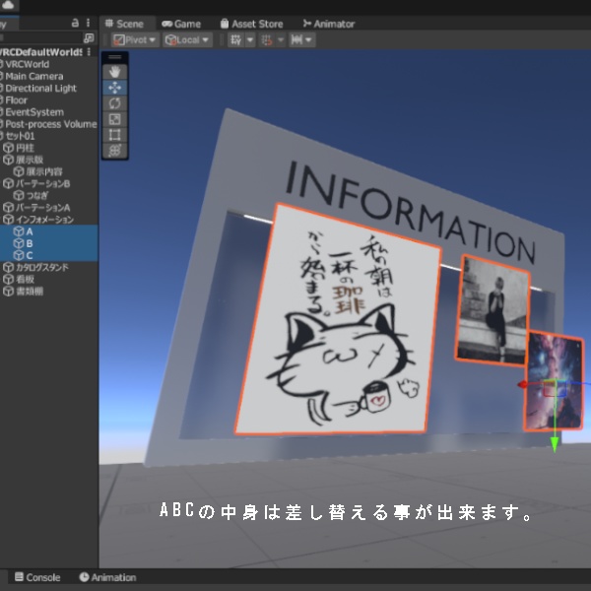Screen dimensions: 591x591
Task: Switch to the Scene tab
Action: [x=124, y=24]
